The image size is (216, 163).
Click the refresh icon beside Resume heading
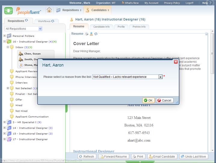point(96,34)
